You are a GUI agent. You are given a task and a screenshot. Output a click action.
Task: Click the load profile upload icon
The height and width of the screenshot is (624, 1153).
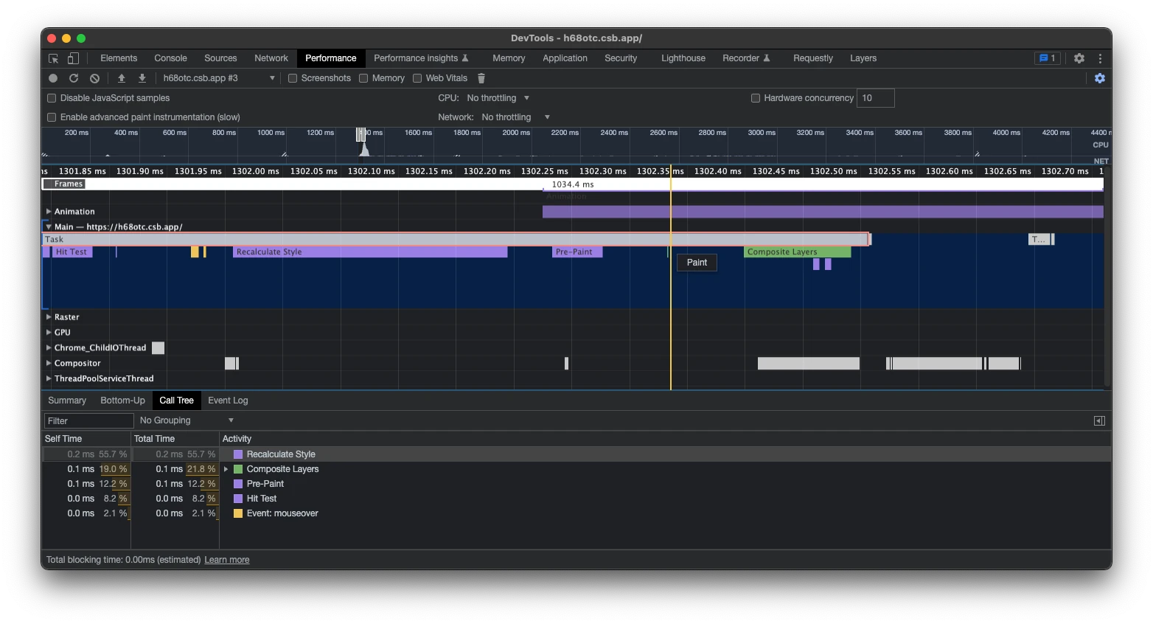[122, 78]
